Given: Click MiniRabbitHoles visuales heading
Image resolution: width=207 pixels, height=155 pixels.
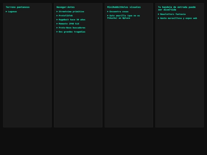Looking at the screenshot, I should point(124,7).
